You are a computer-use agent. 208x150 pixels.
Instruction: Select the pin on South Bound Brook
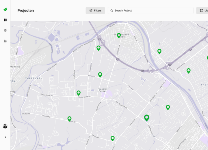click(119, 35)
